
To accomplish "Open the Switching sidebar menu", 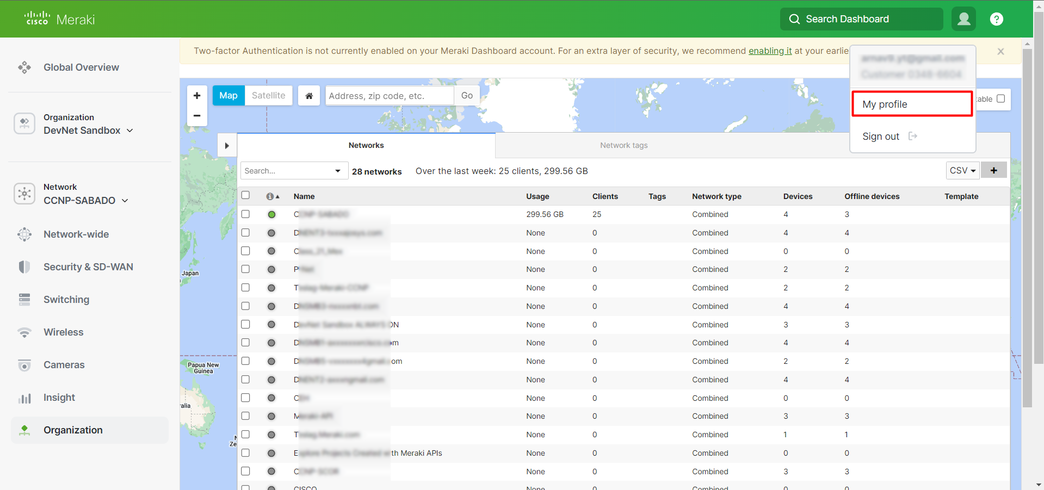I will point(66,300).
